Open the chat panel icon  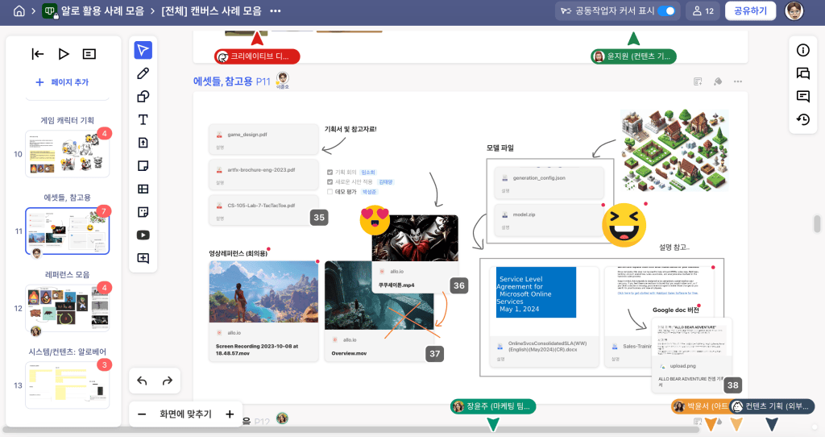[x=803, y=73]
